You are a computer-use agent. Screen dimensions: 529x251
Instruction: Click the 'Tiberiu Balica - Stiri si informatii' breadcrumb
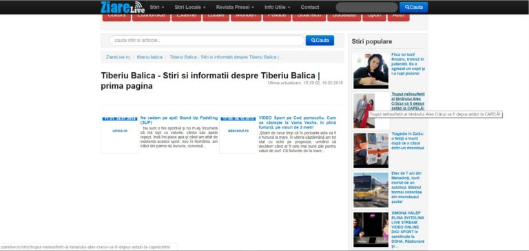pyautogui.click(x=226, y=57)
